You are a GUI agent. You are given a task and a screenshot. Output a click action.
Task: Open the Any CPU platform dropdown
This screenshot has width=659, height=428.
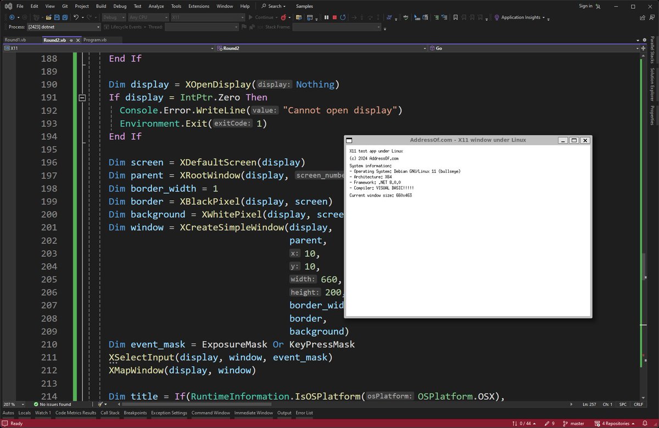149,17
